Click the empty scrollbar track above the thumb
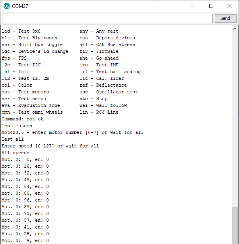 coord(235,119)
